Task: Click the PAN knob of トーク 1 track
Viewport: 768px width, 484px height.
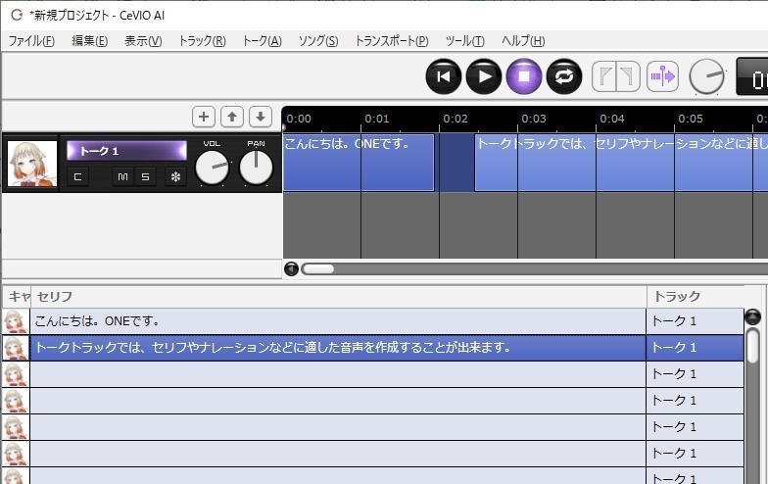Action: [x=256, y=168]
